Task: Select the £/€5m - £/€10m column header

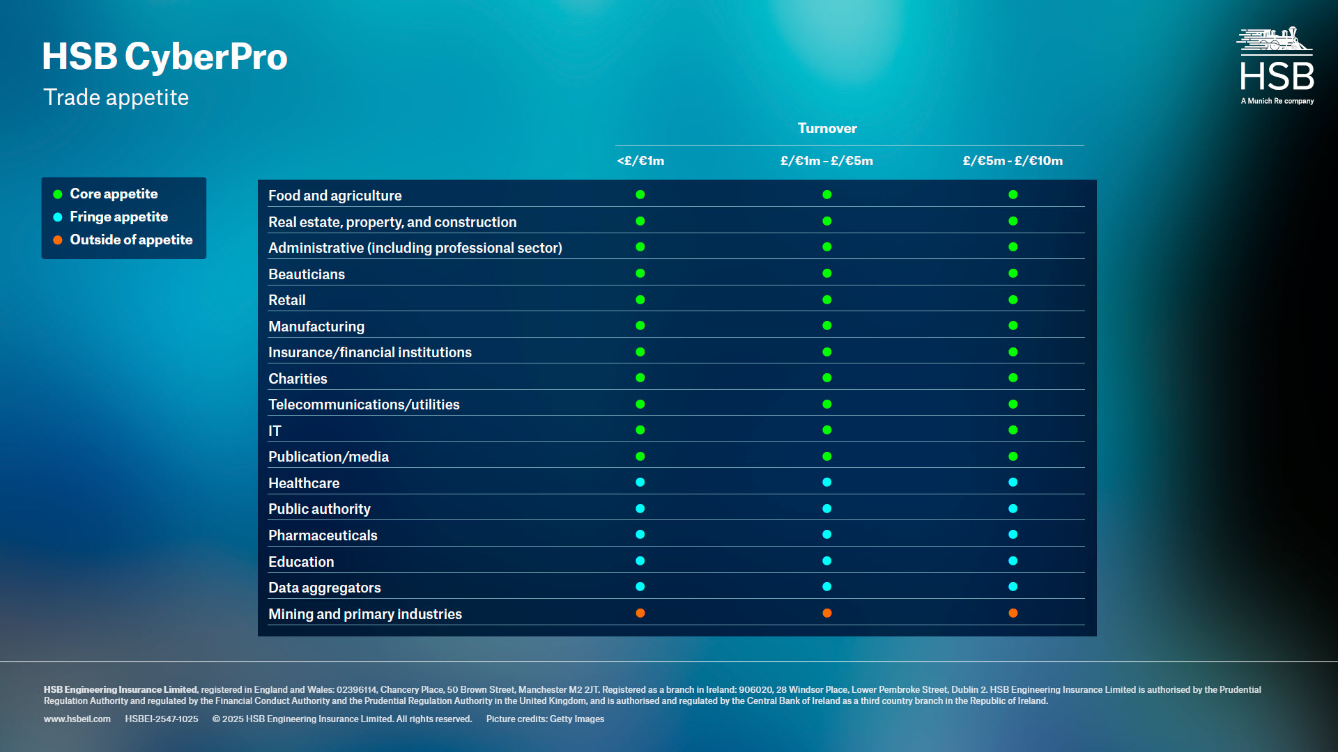Action: tap(1013, 161)
